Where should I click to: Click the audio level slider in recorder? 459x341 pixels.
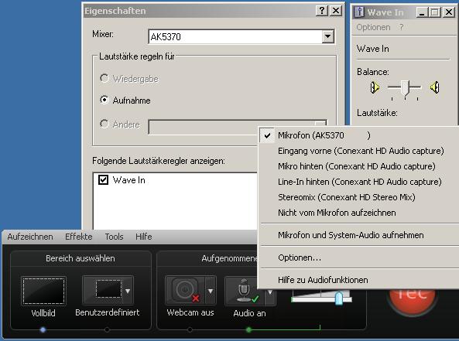(x=339, y=298)
